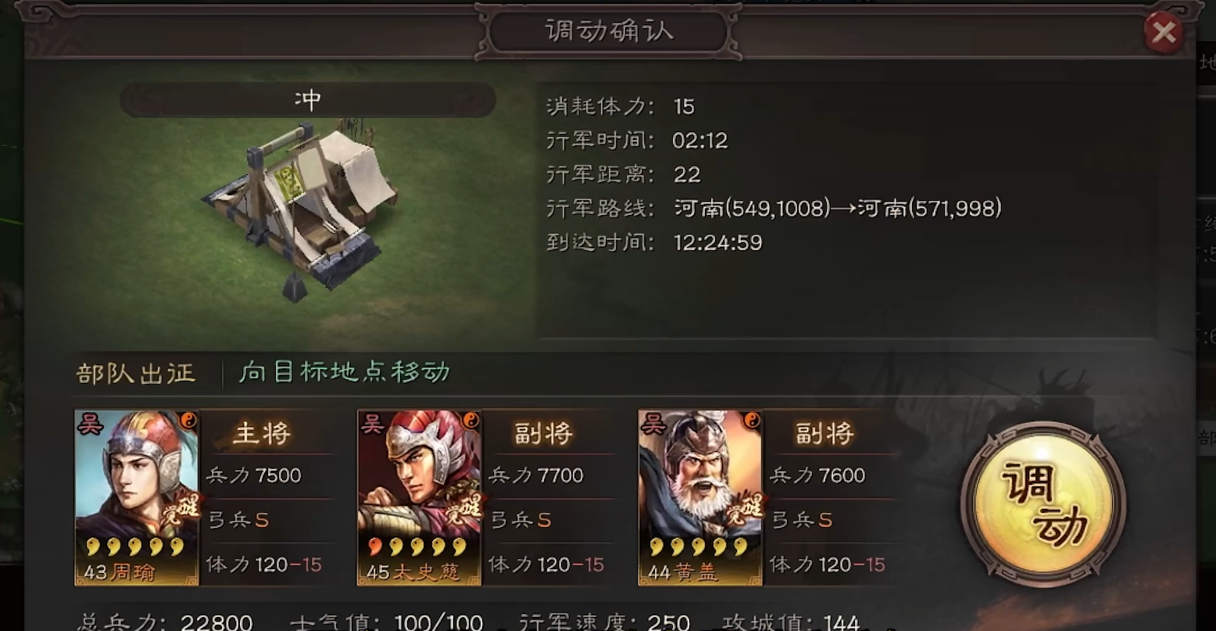Tap yin-yang badge on 黄盖 portrait
The image size is (1216, 631).
(x=753, y=420)
